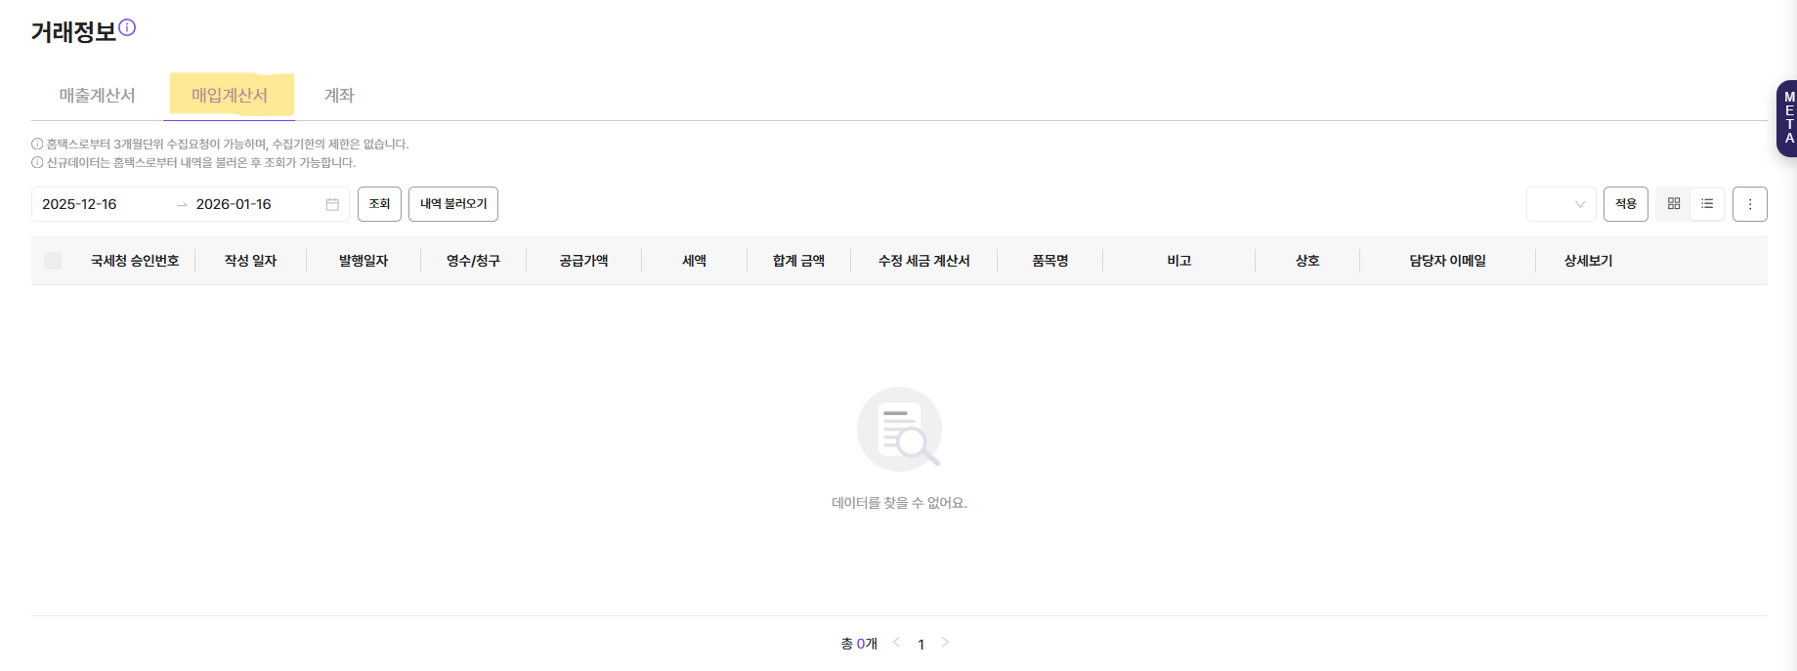Go to next page arrow

coord(945,643)
